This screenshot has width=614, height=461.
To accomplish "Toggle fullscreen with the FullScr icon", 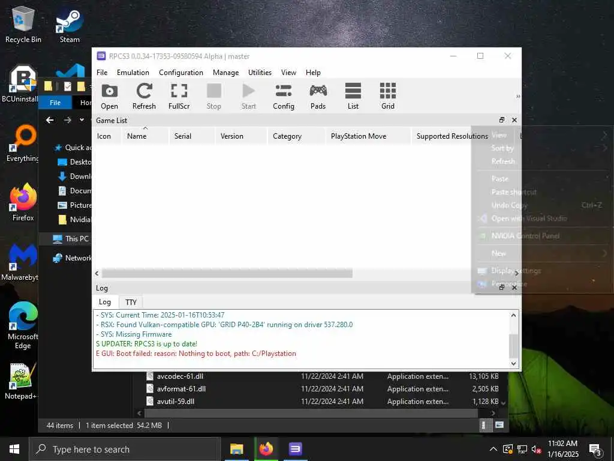I will pos(179,97).
